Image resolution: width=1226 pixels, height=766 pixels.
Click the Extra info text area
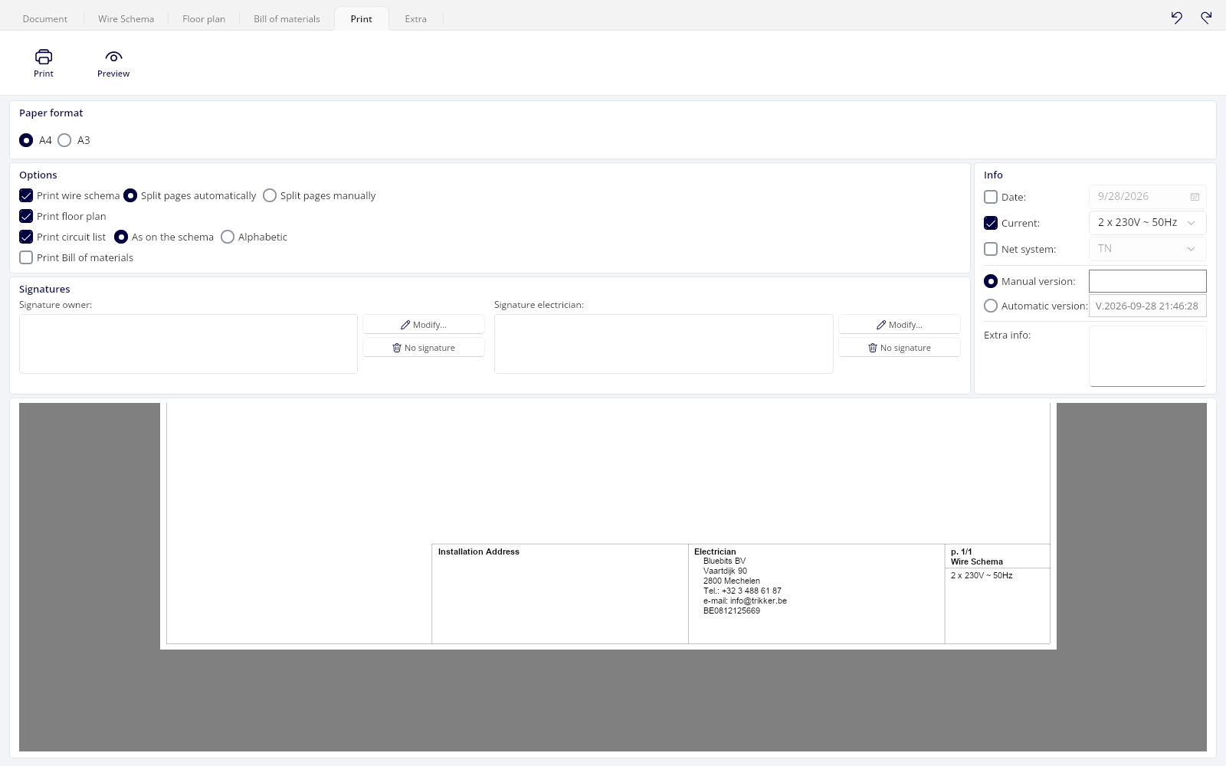click(1147, 356)
